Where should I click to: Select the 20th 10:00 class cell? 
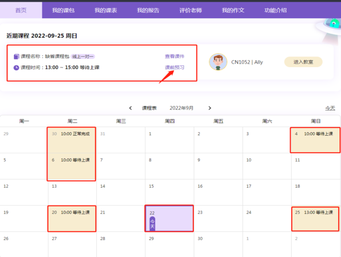(72, 219)
